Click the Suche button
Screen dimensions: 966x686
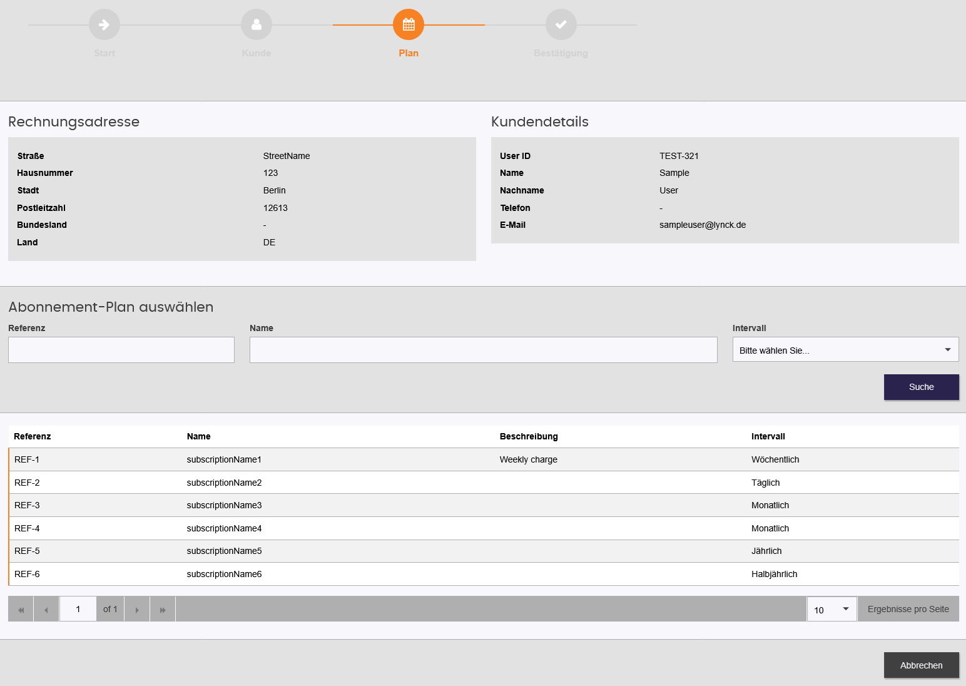tap(921, 387)
